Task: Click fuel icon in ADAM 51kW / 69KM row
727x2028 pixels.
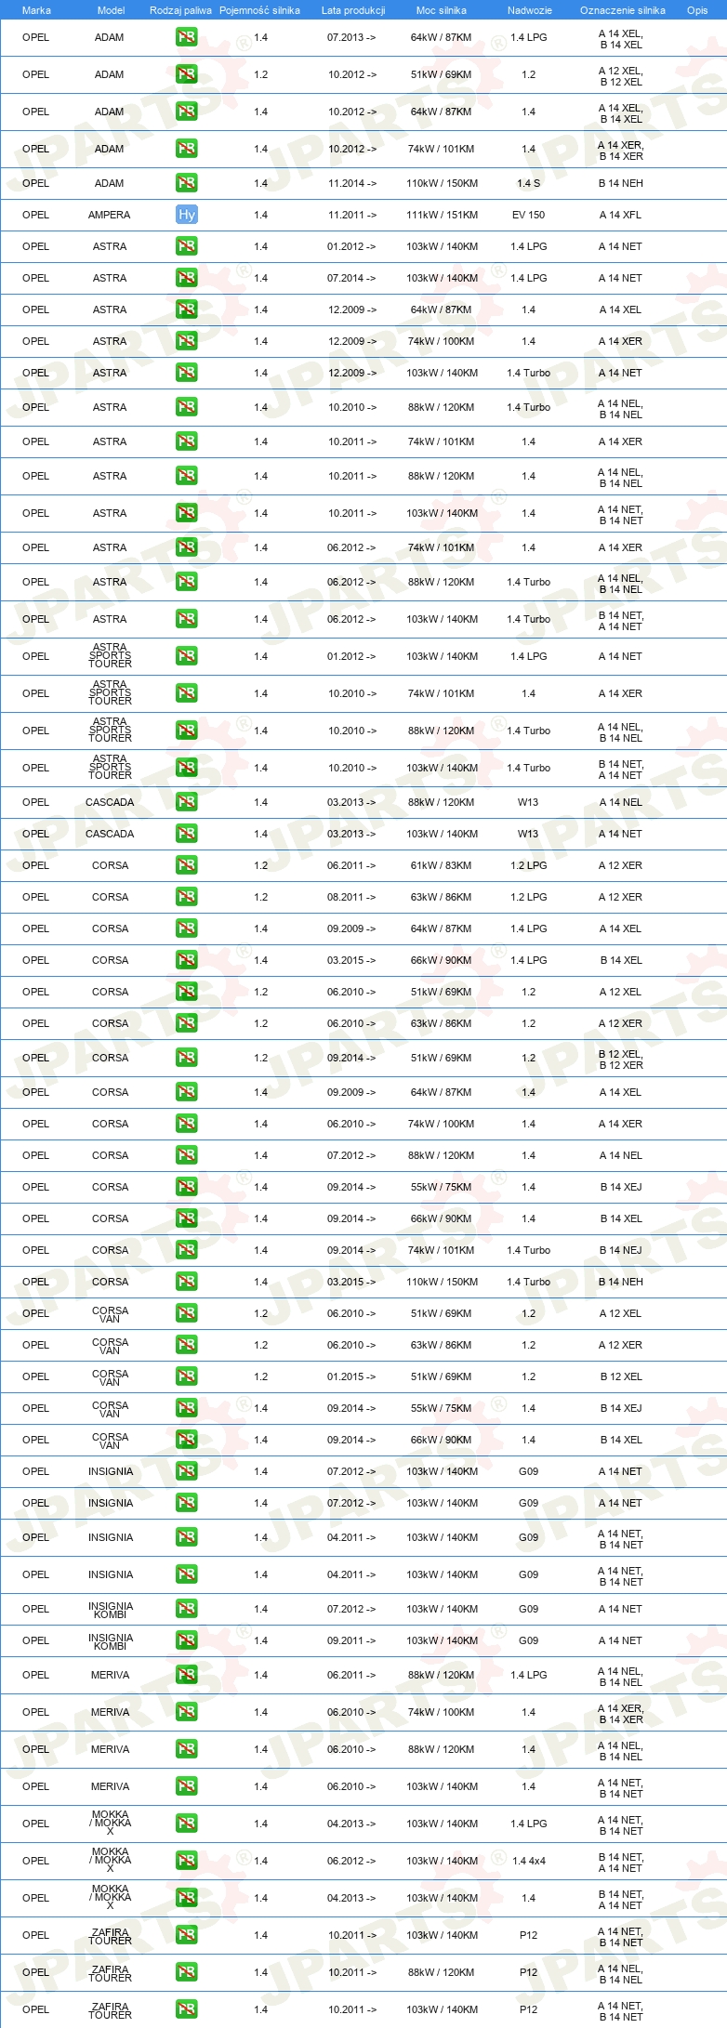Action: (x=186, y=74)
